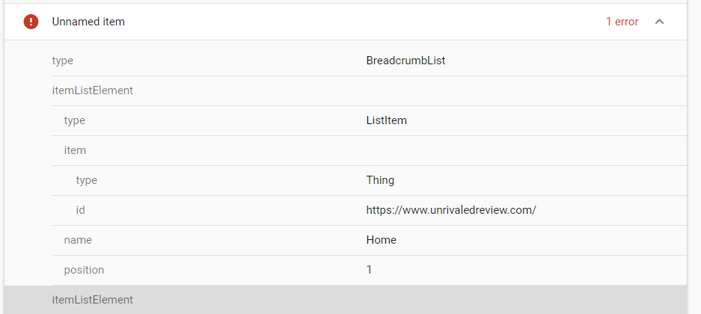This screenshot has height=314, width=701.
Task: Click the "position" property label
Action: [84, 270]
